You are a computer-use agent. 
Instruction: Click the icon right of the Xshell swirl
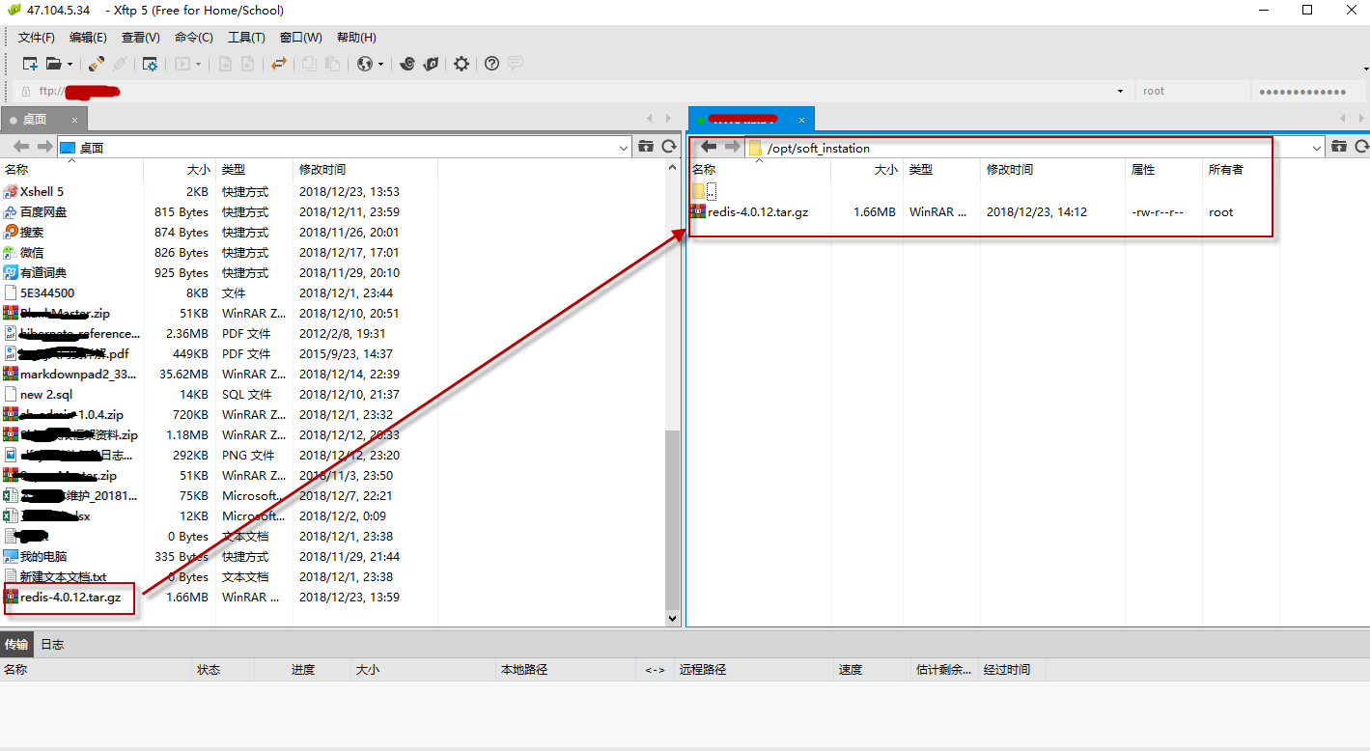pyautogui.click(x=431, y=64)
